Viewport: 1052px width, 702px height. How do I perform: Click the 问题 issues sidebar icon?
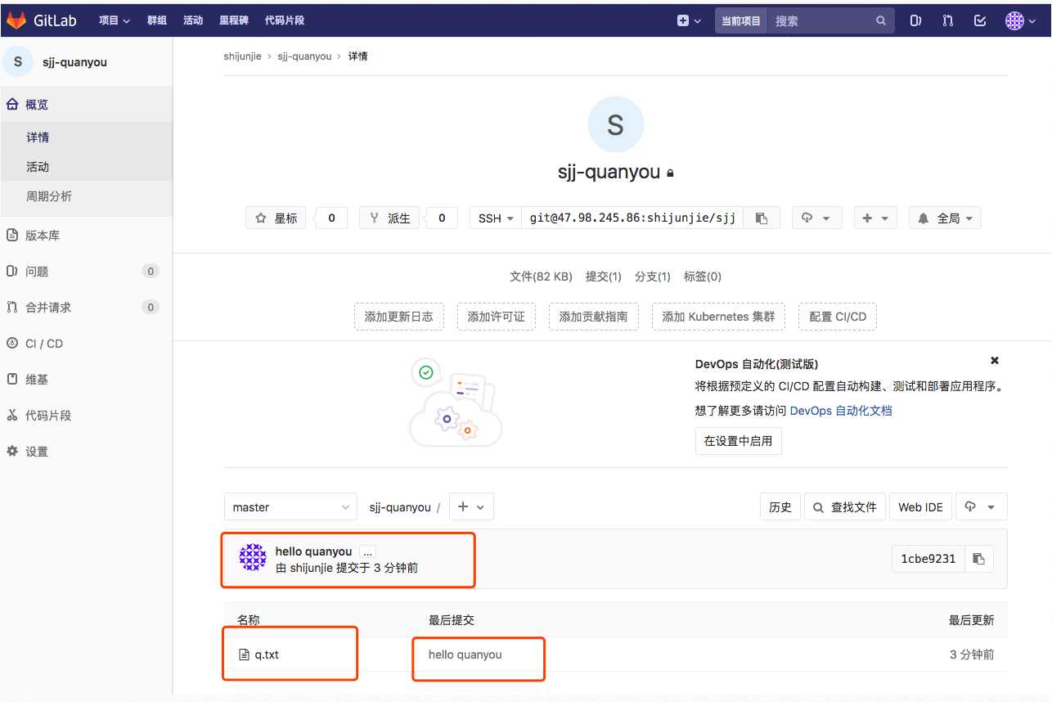(12, 272)
